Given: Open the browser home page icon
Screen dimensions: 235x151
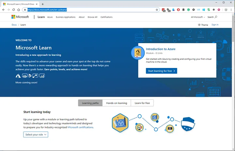Looking at the screenshot, I should point(19,10).
